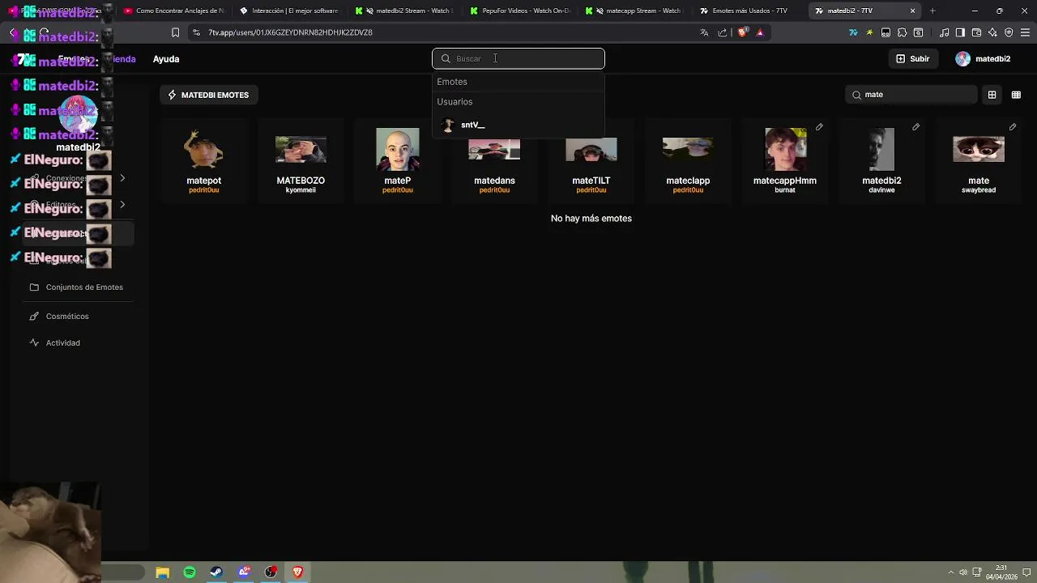
Task: Click the translate page icon
Action: (x=704, y=32)
